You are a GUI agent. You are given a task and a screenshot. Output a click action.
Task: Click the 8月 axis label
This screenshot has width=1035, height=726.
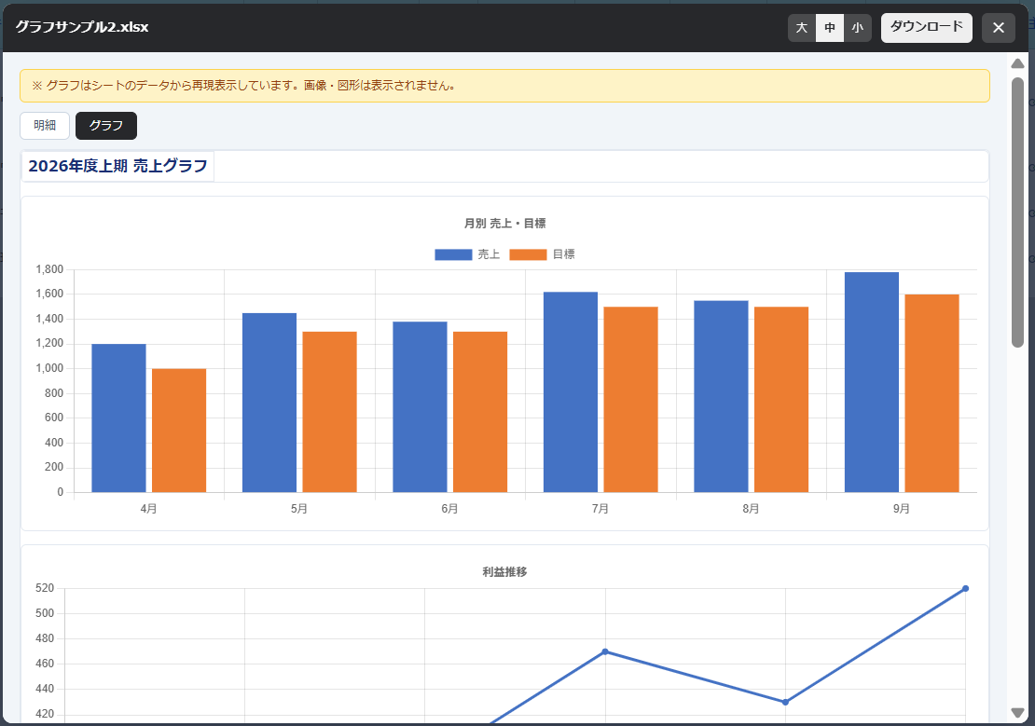click(751, 509)
